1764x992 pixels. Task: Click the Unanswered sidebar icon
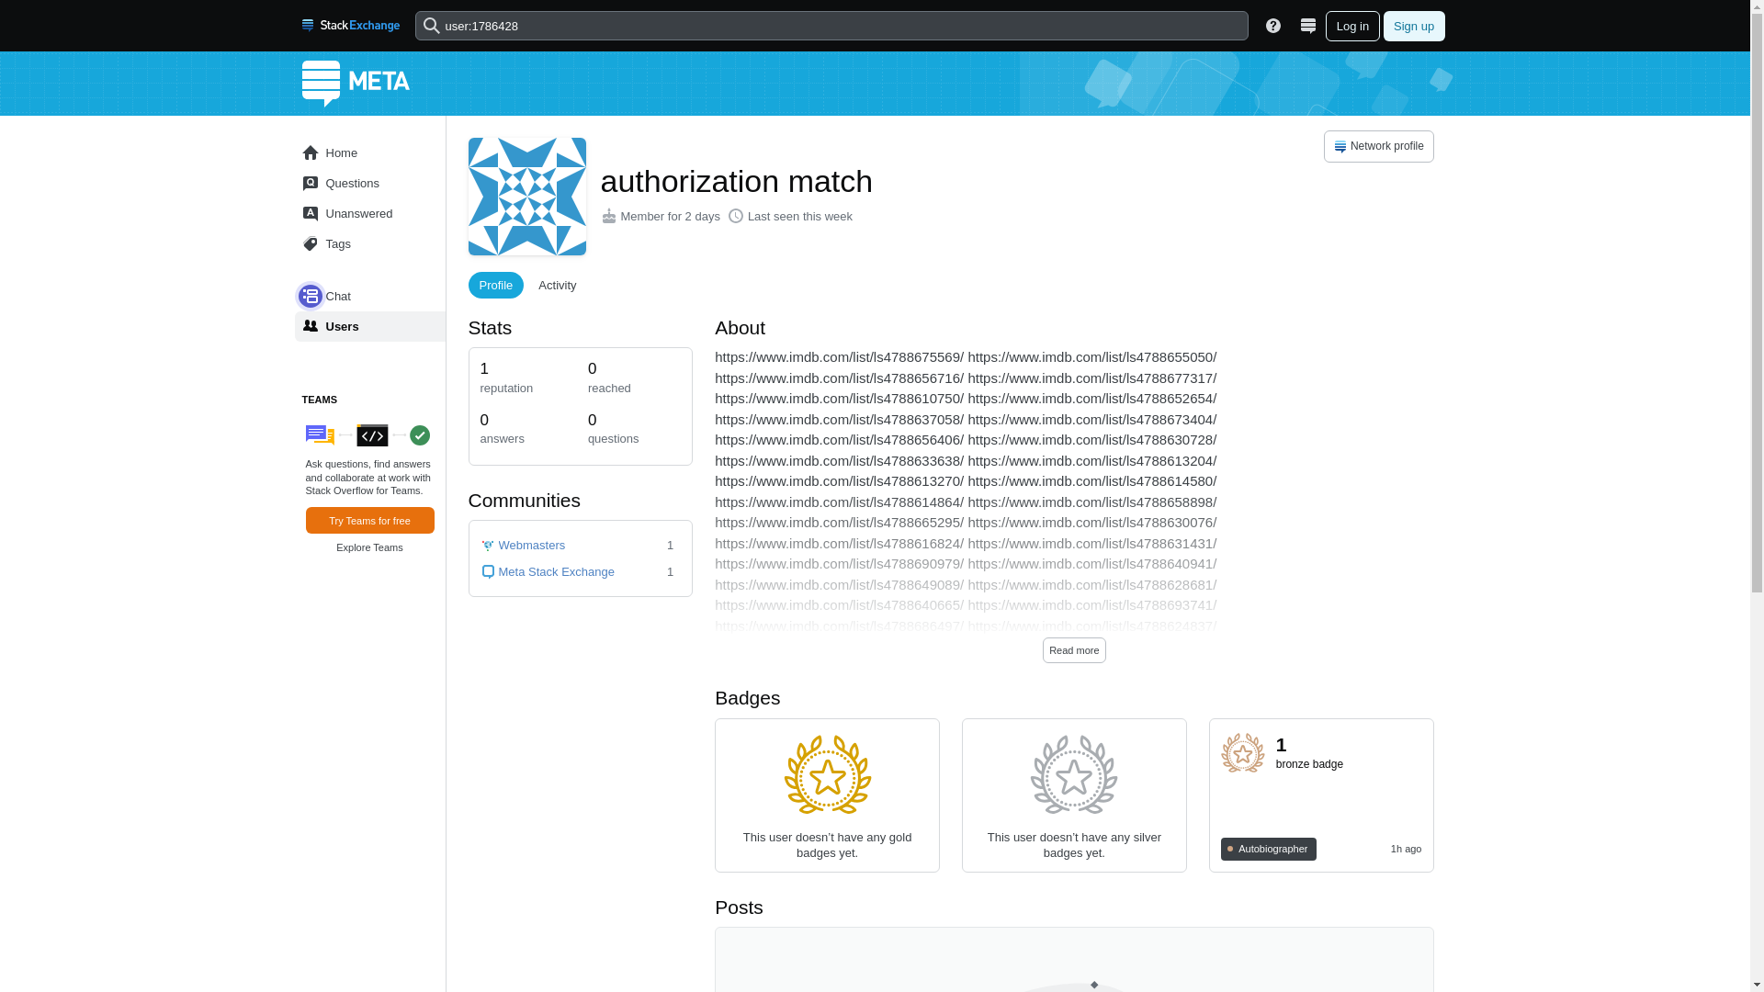(311, 213)
